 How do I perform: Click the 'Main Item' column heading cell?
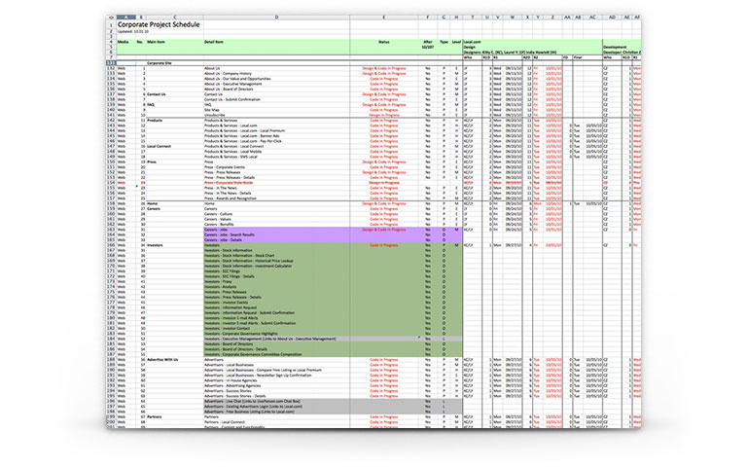coord(156,42)
